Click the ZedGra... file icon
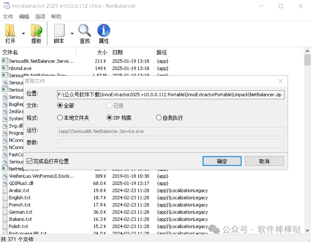 pyautogui.click(x=5, y=111)
